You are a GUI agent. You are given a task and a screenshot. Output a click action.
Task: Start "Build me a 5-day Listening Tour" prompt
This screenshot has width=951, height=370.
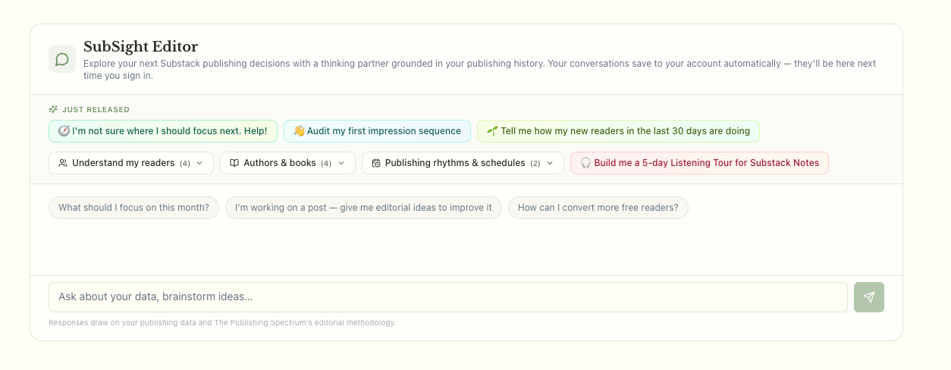tap(699, 163)
